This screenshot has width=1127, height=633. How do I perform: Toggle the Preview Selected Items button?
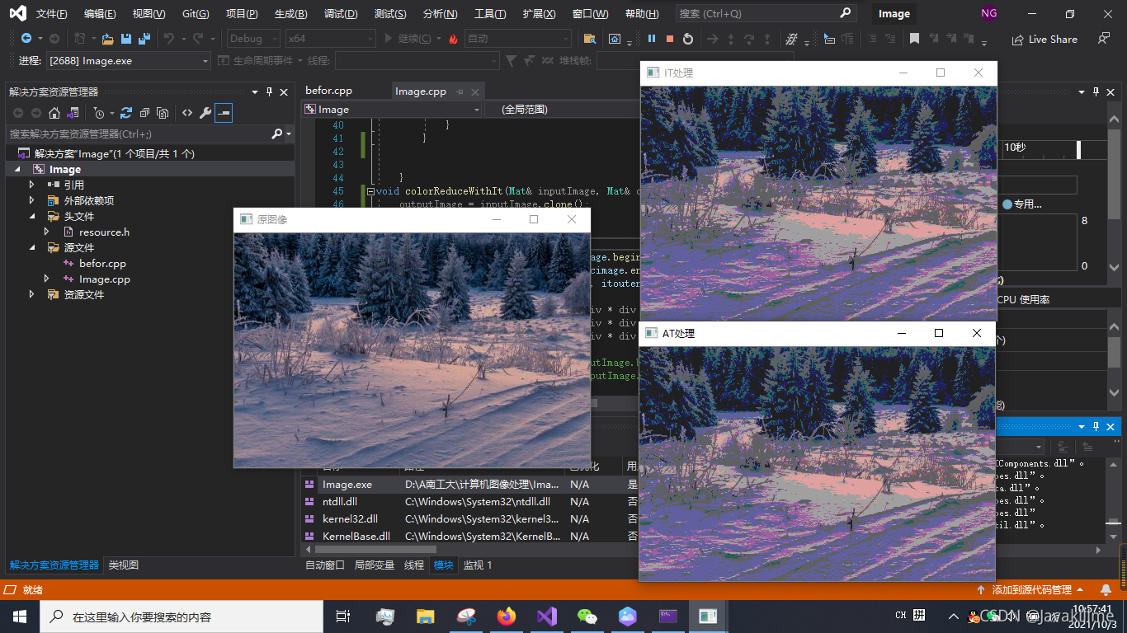(x=224, y=113)
